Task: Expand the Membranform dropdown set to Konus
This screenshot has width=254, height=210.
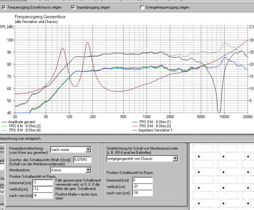Action: tap(88, 170)
